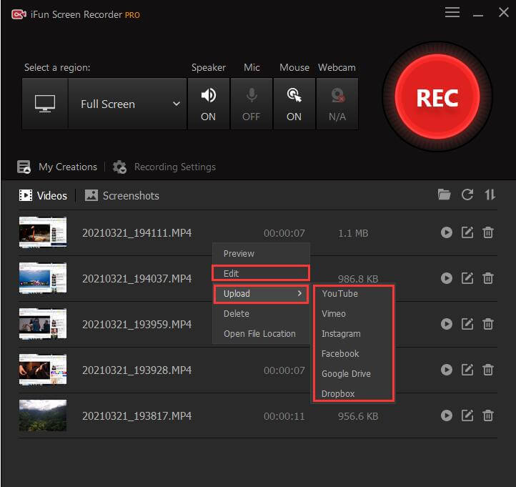Click the 00:00:11 duration value
The height and width of the screenshot is (487, 516).
(x=284, y=416)
